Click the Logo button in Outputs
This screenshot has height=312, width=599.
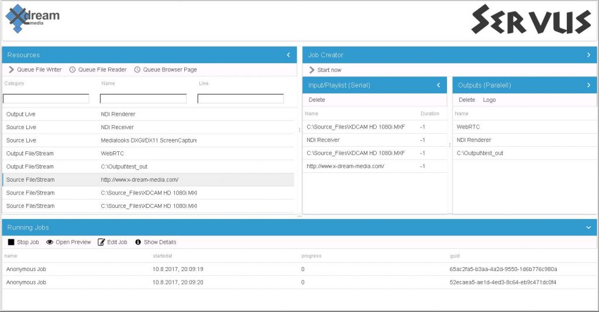point(489,100)
